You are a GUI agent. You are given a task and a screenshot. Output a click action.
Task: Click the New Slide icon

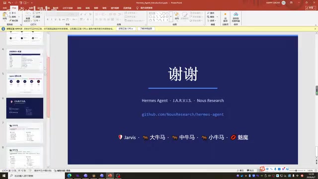pos(28,14)
